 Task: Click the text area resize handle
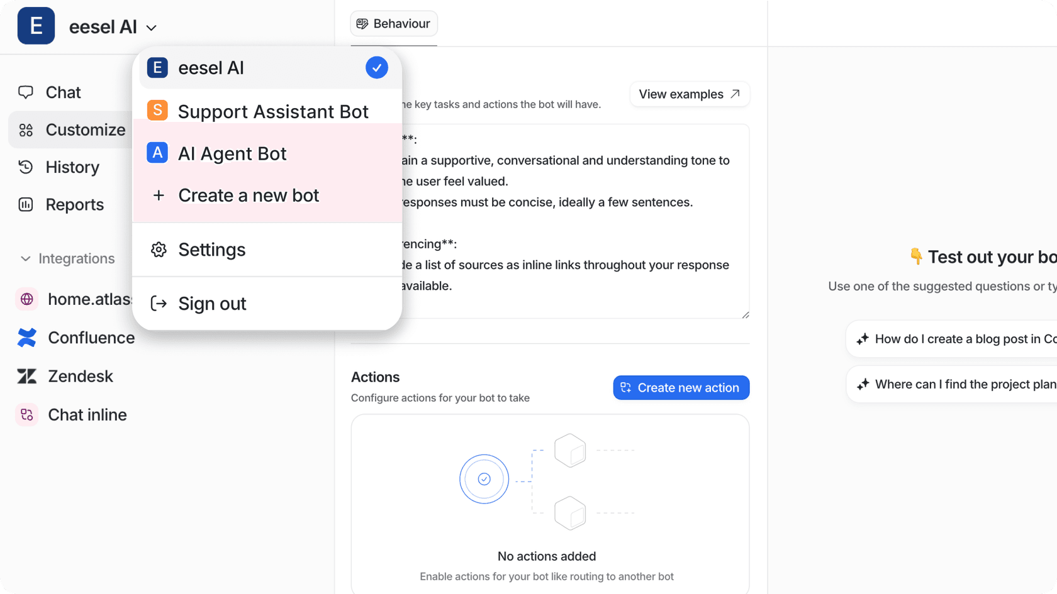[x=745, y=314]
